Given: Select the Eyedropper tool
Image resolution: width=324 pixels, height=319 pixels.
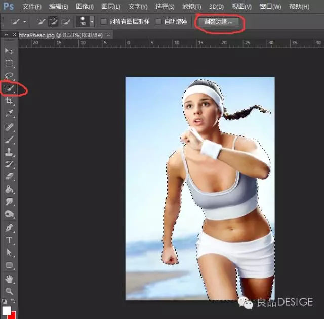Looking at the screenshot, I should [x=9, y=114].
